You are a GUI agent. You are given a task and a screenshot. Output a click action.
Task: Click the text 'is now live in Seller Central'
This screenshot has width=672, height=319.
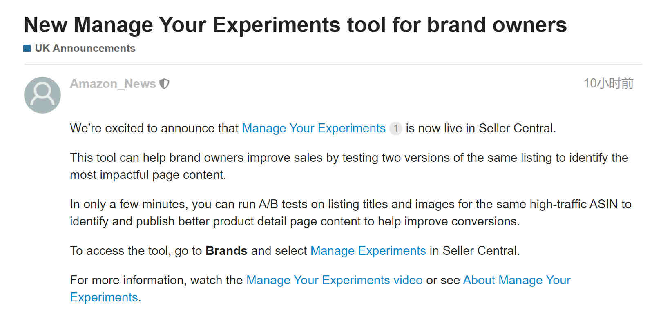pyautogui.click(x=480, y=128)
